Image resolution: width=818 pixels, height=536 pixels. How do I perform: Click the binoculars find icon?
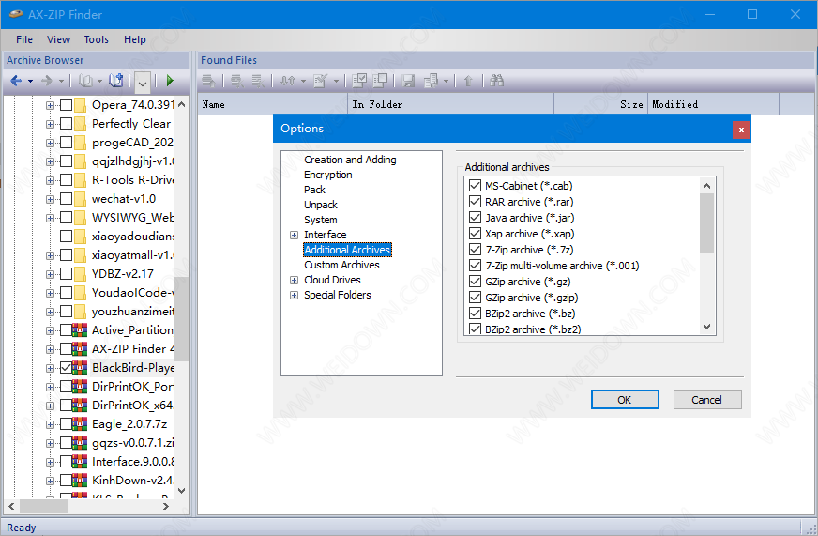tap(496, 81)
